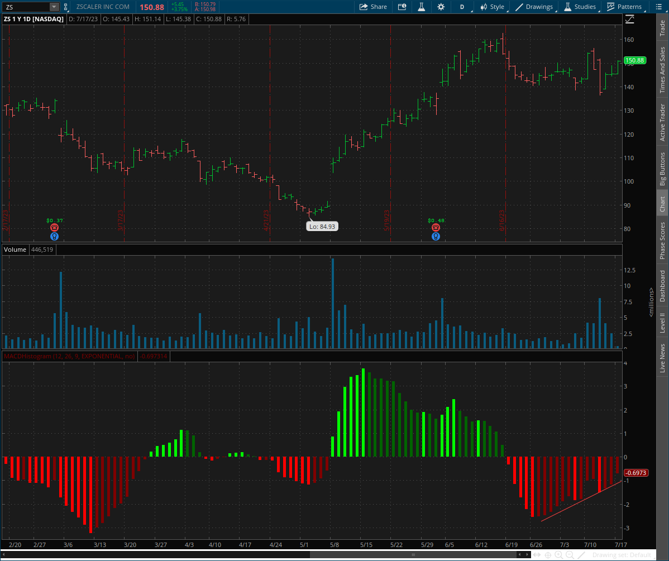Viewport: 669px width, 561px height.
Task: Open the Level II sidebar tab
Action: pos(662,323)
